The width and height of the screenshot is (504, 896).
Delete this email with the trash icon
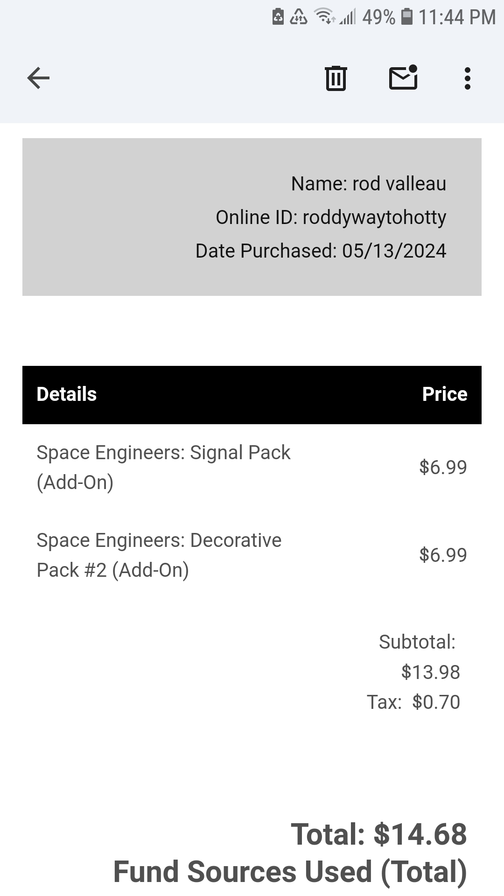[x=336, y=78]
